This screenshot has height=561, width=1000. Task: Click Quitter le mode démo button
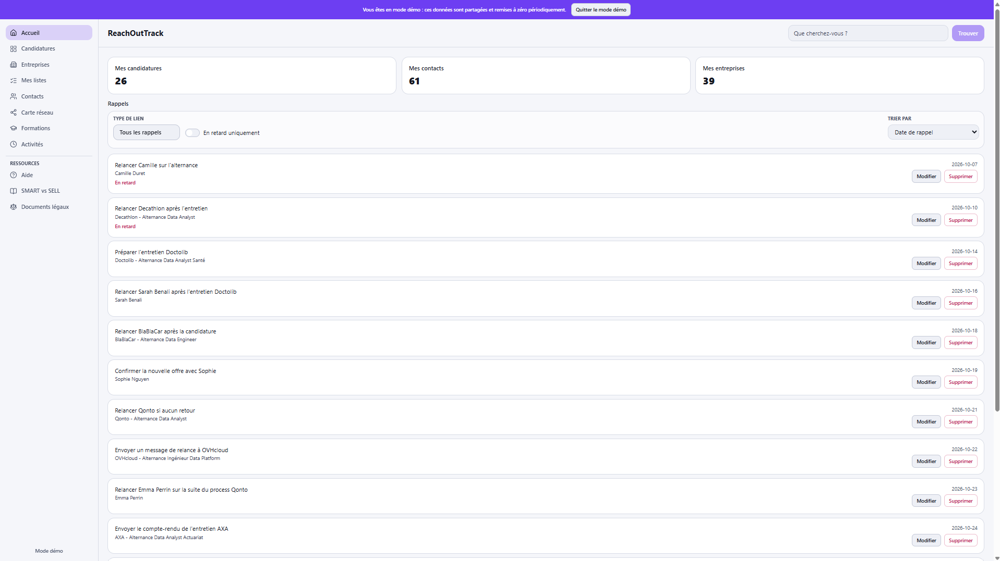click(601, 10)
